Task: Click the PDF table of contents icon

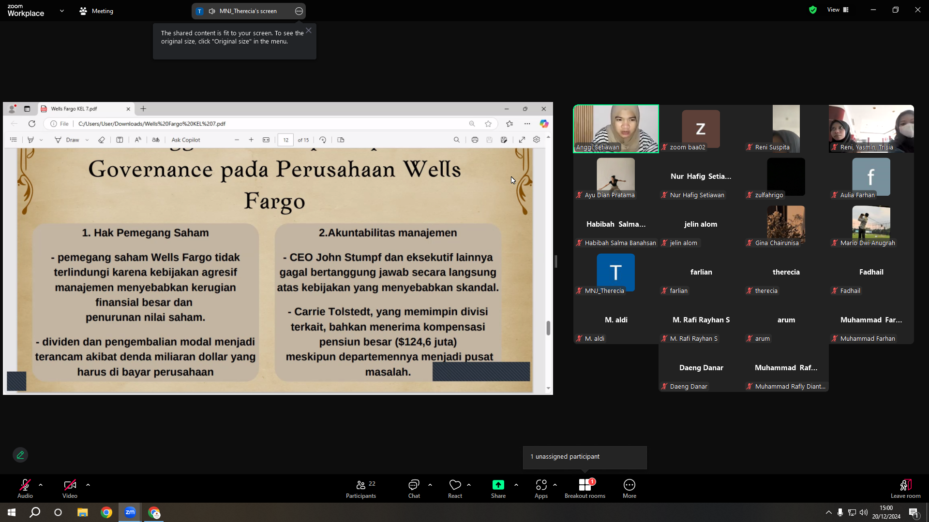Action: coord(14,140)
